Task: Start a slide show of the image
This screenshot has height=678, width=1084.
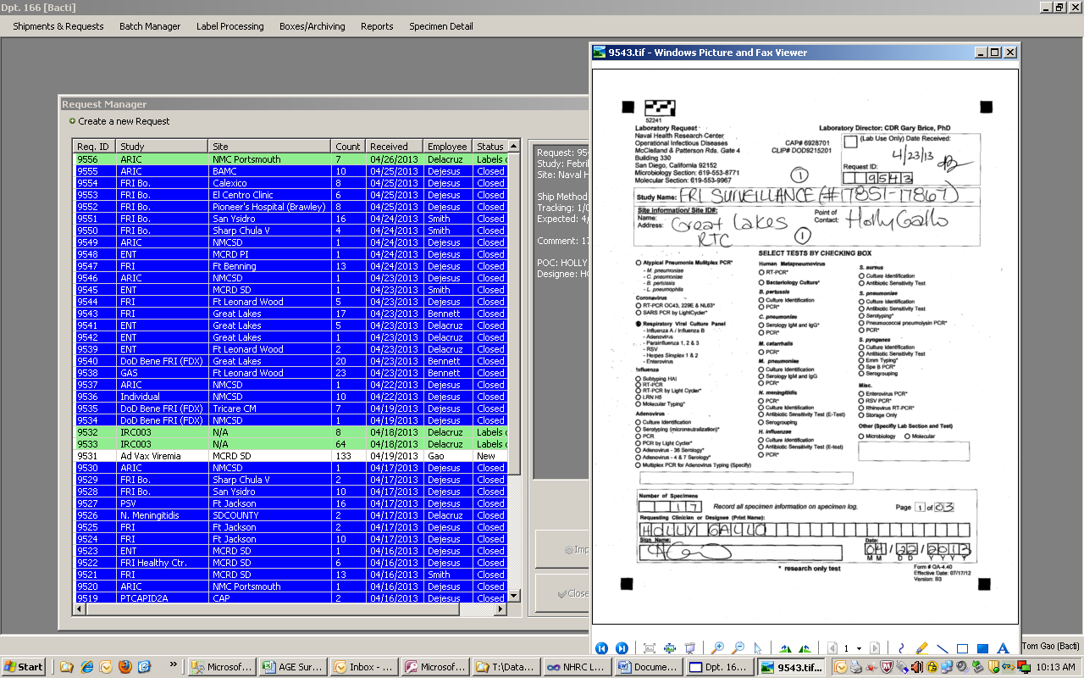Action: click(689, 647)
